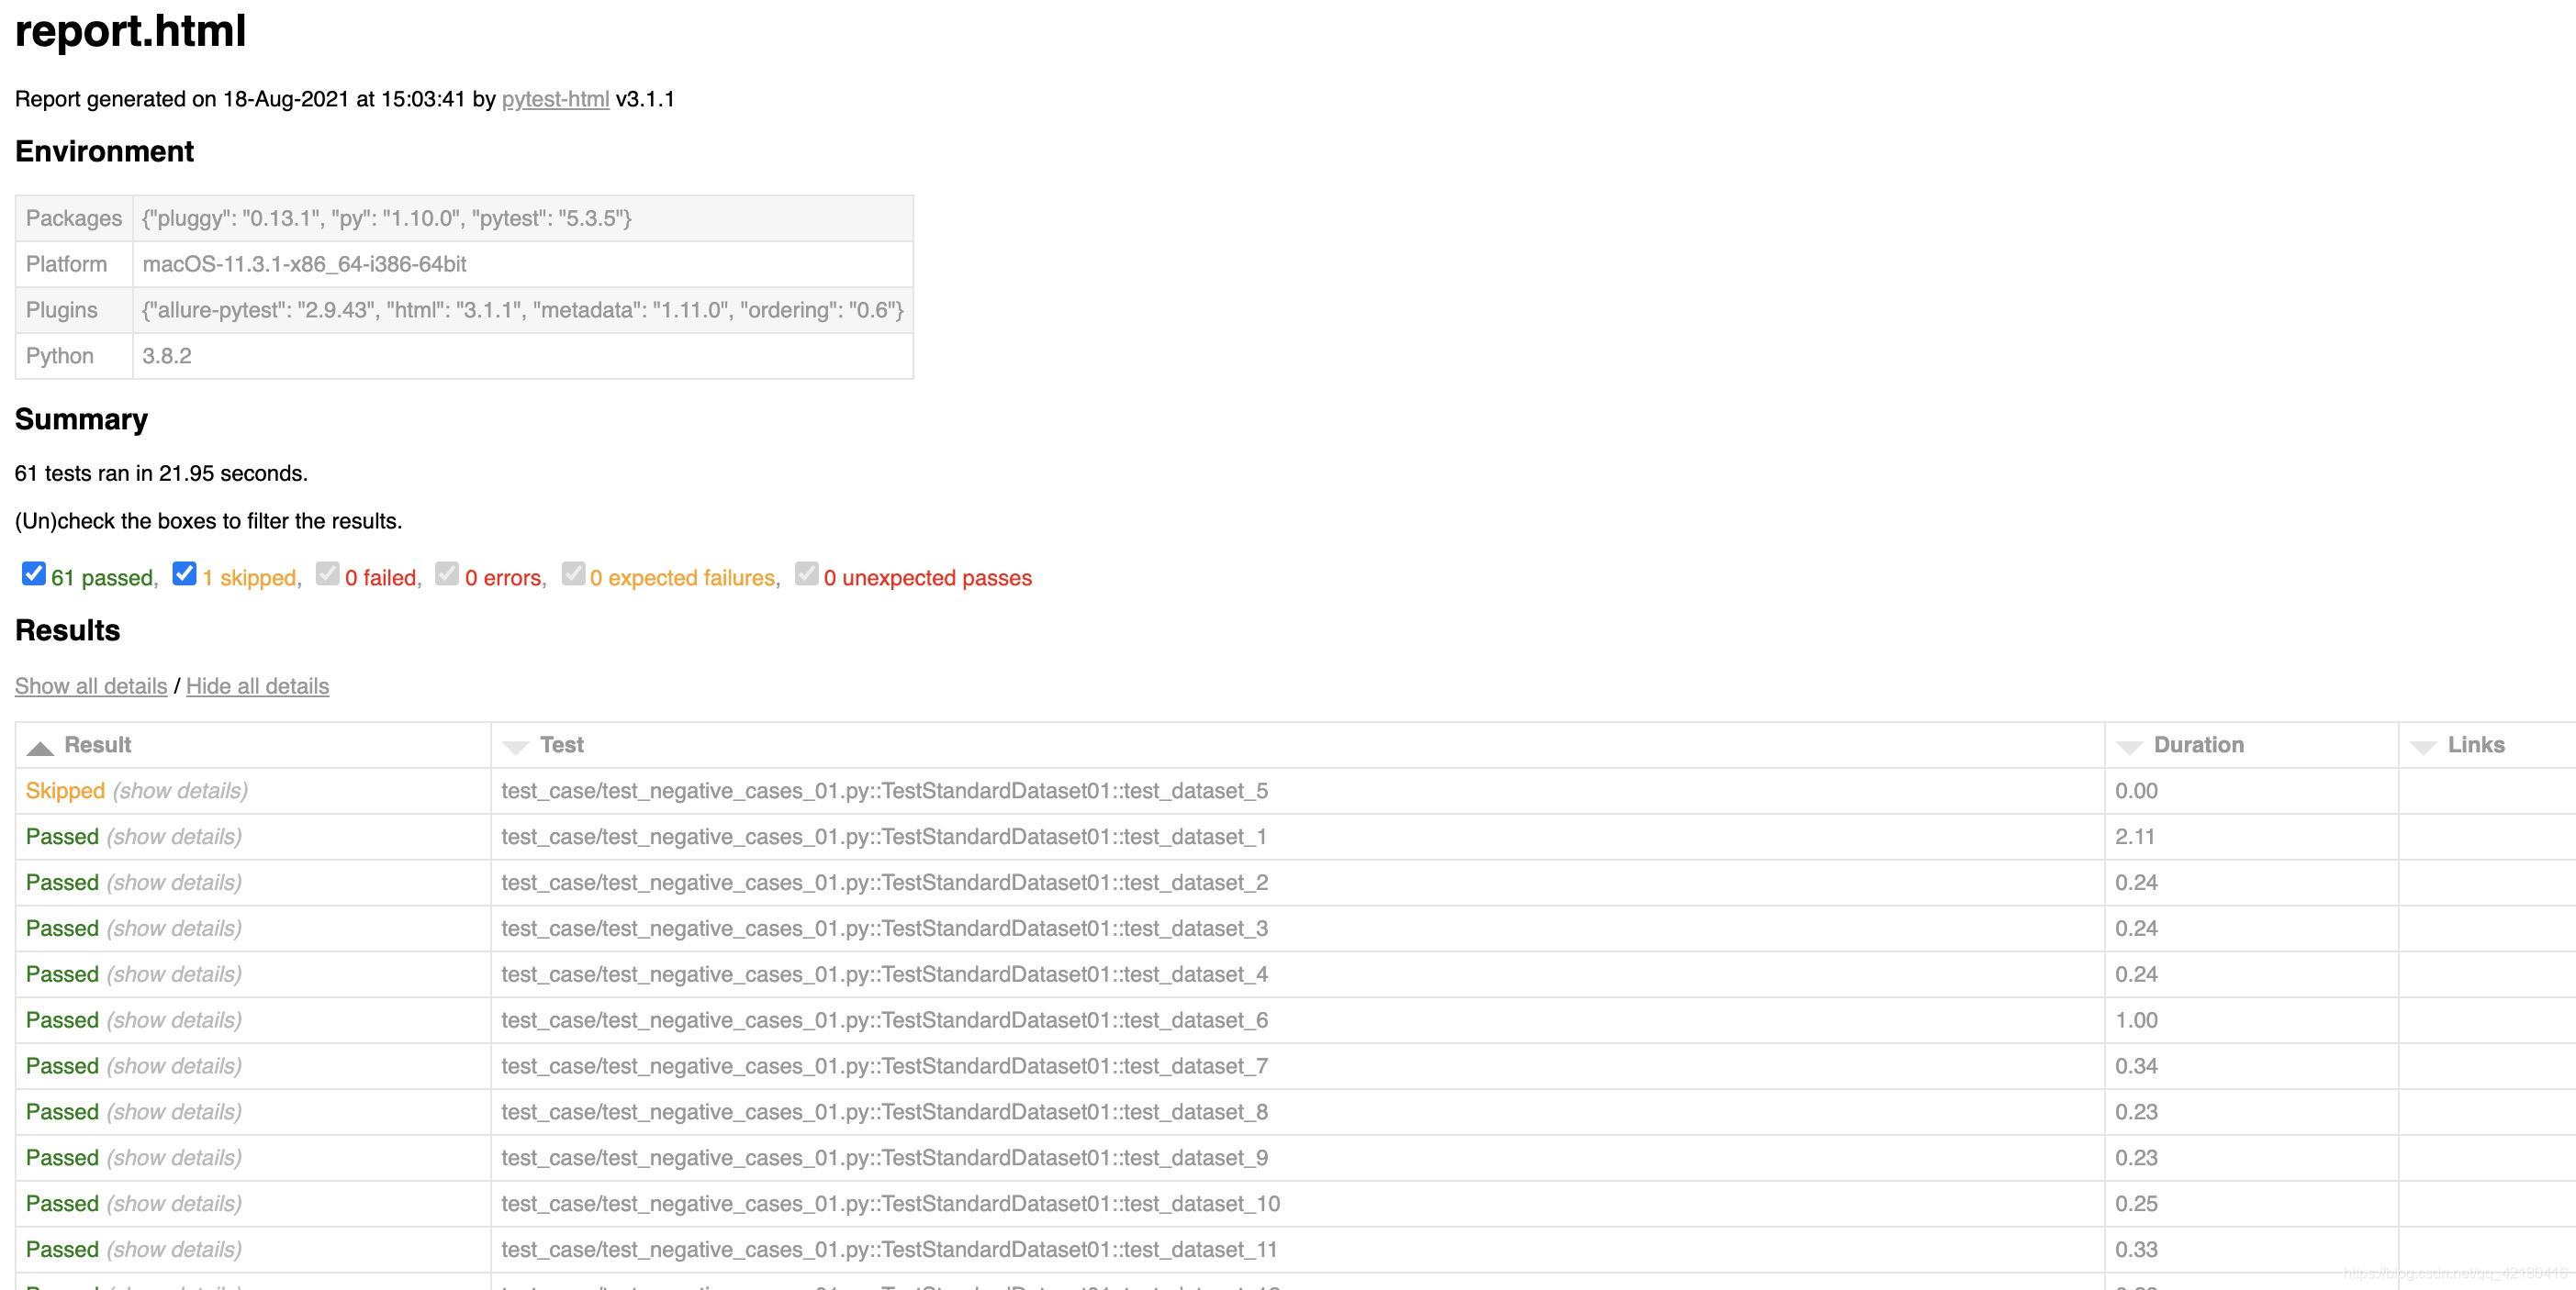This screenshot has height=1290, width=2576.
Task: Show details for passed test_dataset_2
Action: (171, 882)
